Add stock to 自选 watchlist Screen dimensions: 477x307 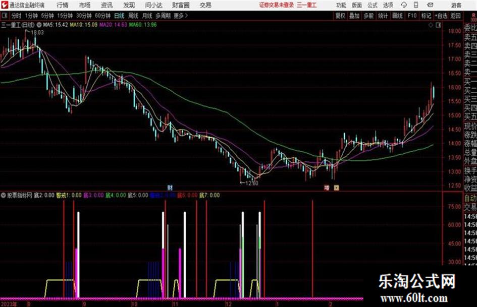point(441,16)
